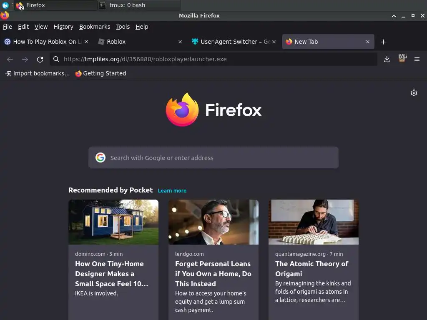Close the User-Agent Switcher tab
The image size is (427, 320).
(274, 42)
